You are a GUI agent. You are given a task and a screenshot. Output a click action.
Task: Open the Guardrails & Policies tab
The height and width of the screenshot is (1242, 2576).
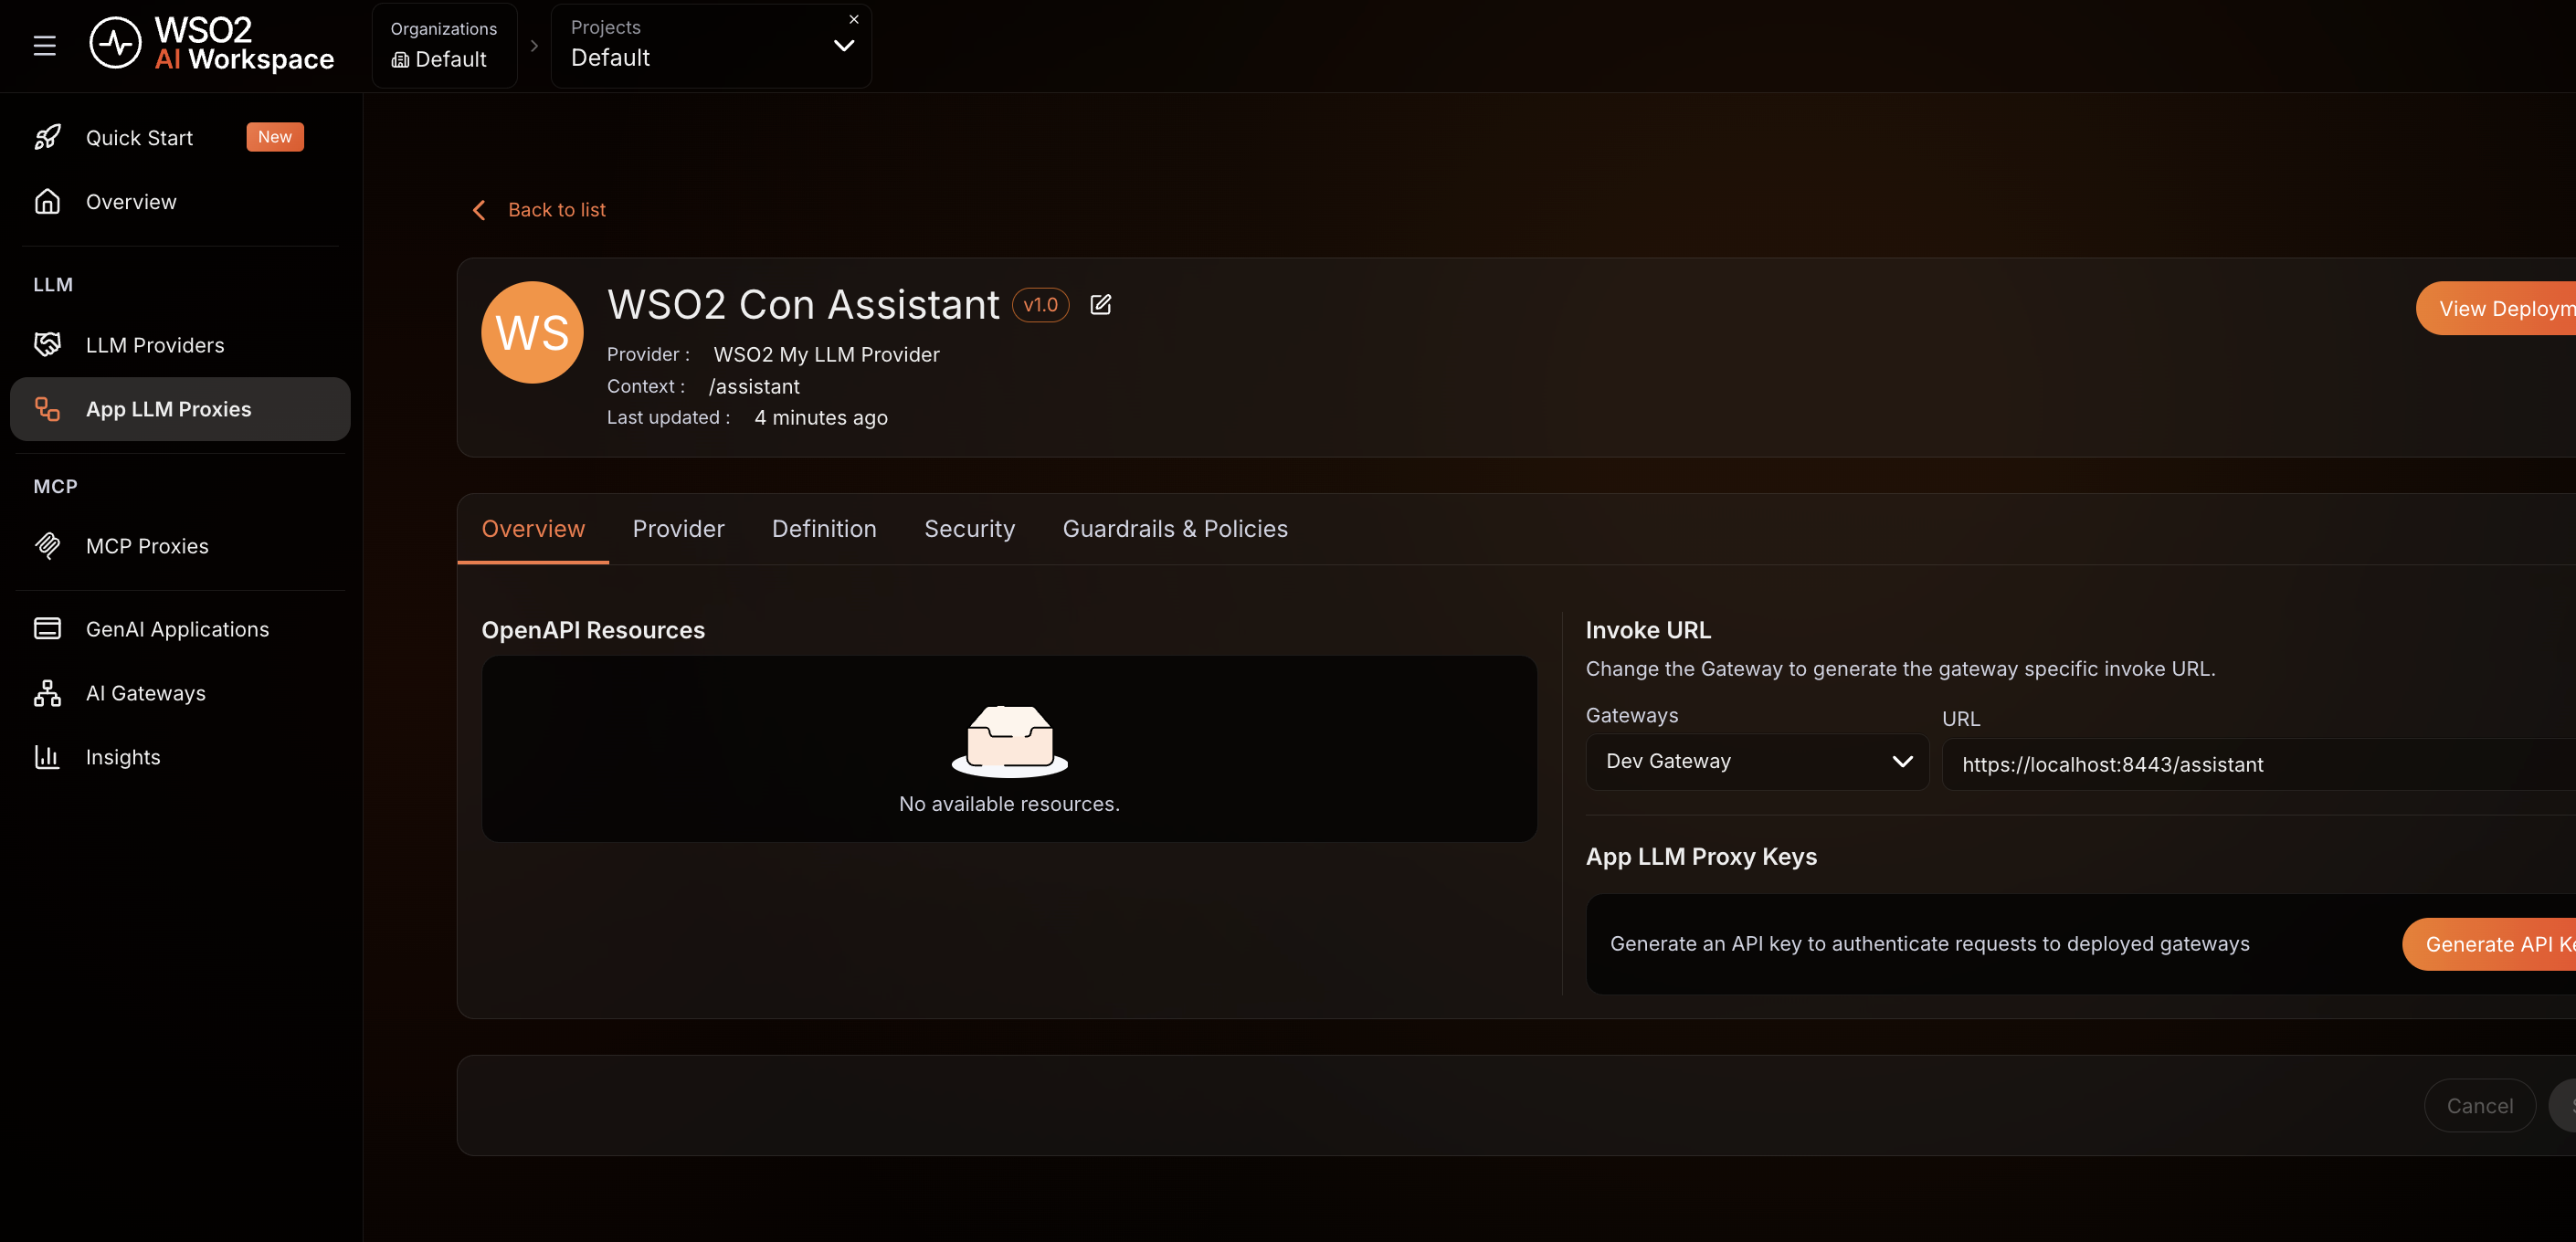[x=1175, y=529]
